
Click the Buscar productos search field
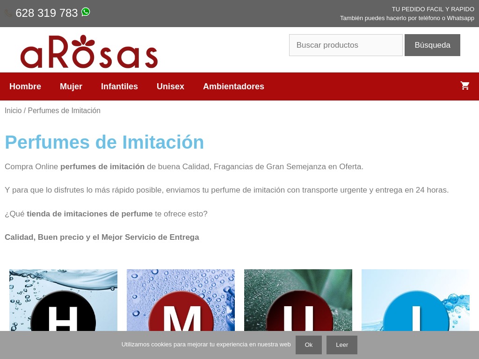tap(346, 45)
